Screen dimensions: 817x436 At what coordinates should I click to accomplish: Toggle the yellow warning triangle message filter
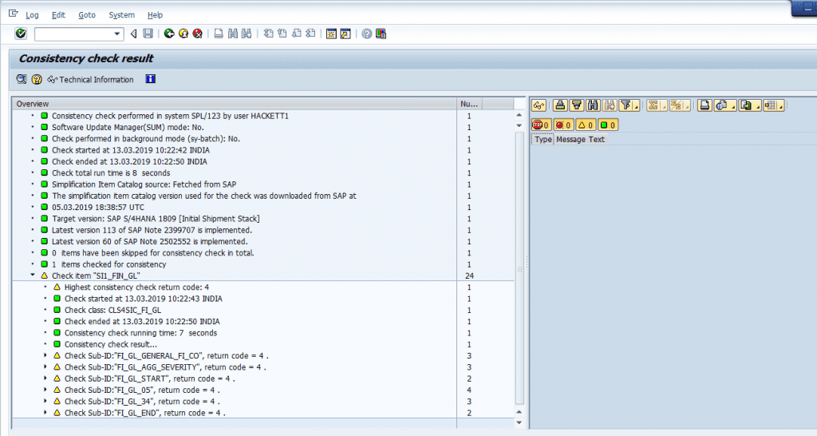(585, 125)
